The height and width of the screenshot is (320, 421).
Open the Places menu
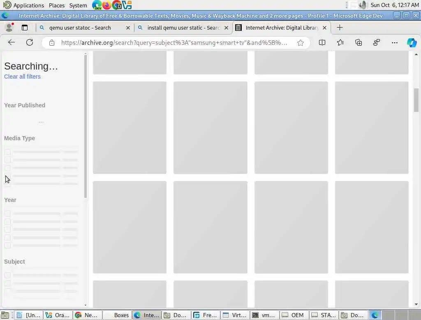57,5
